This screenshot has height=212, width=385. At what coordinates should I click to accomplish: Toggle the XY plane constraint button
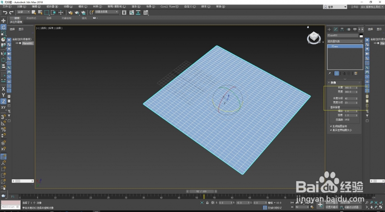4,107
